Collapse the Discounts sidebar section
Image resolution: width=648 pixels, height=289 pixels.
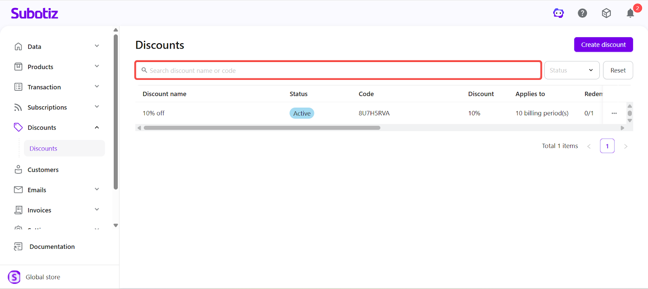pos(97,127)
